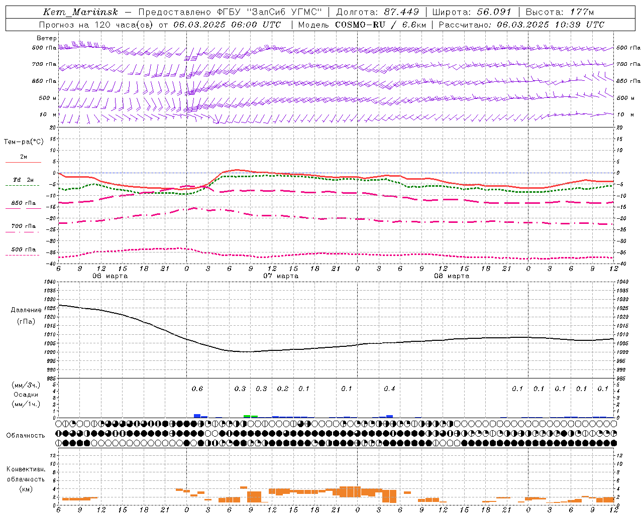The image size is (643, 514).
Task: Click the 850 гПа temperature legend entry
Action: coord(24,205)
